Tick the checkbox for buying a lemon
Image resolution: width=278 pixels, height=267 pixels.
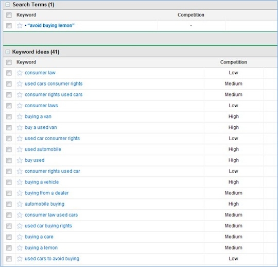coord(9,248)
